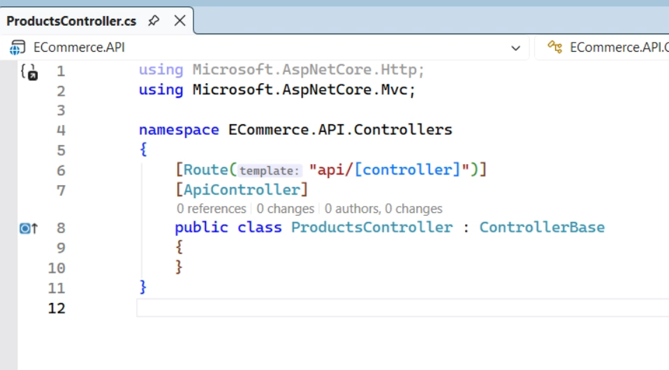669x370 pixels.
Task: Click opening brace on line 9
Action: tap(179, 246)
